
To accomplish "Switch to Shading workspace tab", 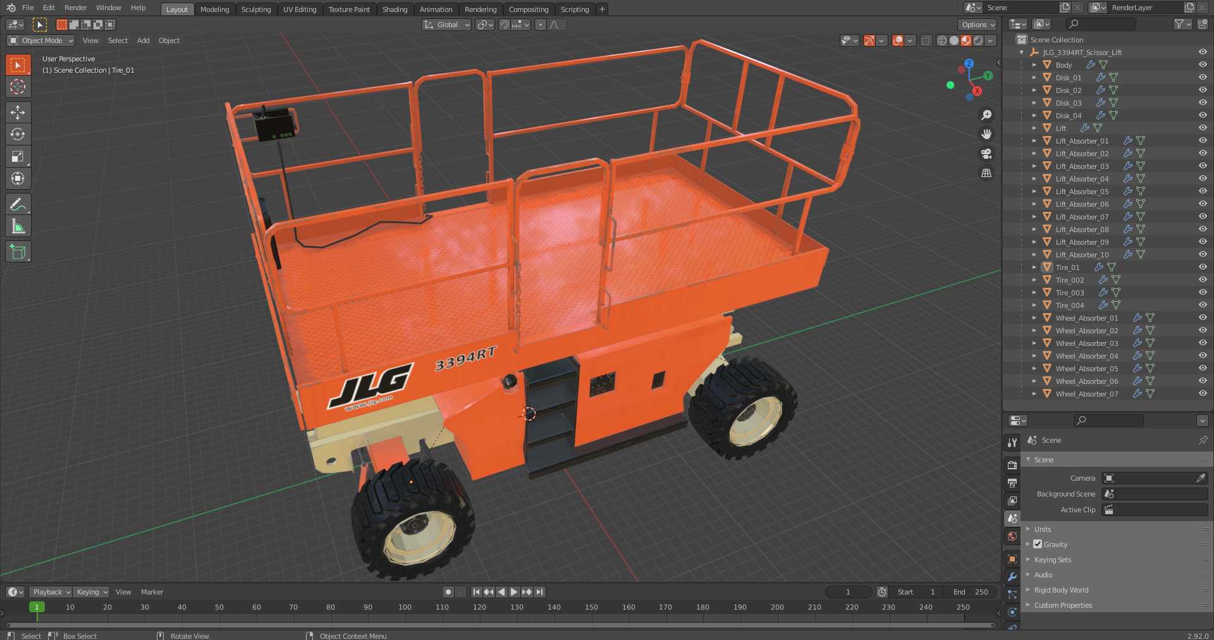I will click(395, 9).
